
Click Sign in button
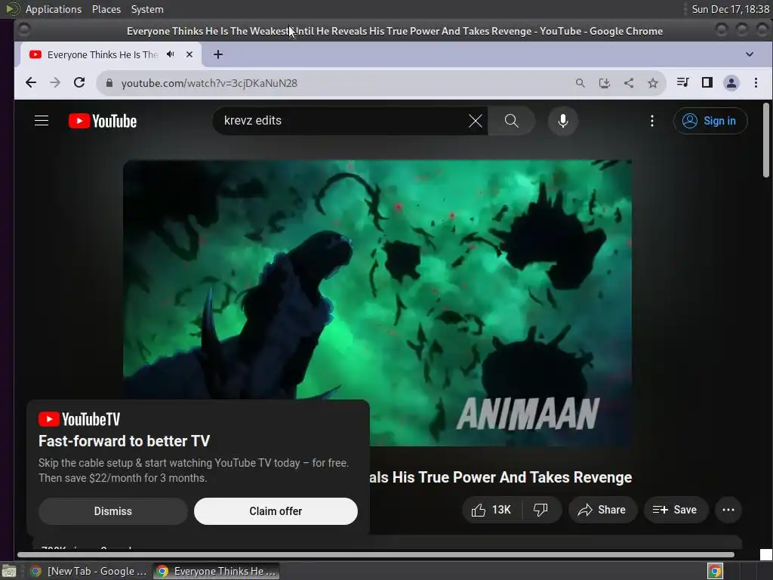tap(710, 121)
